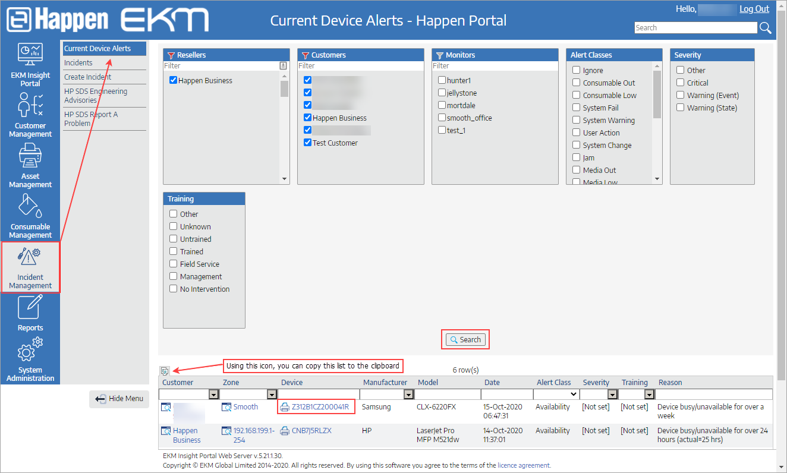787x473 pixels.
Task: Open device link CNB7J5RLZX
Action: (x=311, y=431)
